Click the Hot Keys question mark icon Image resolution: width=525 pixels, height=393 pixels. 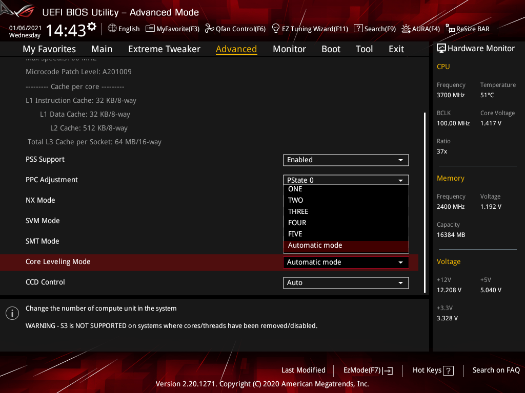pyautogui.click(x=448, y=370)
